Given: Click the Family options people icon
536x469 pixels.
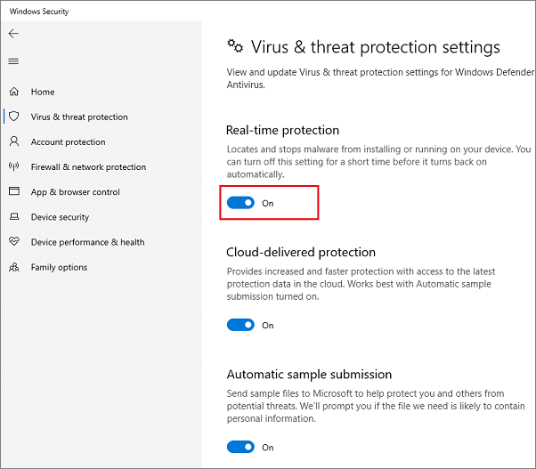Looking at the screenshot, I should [x=14, y=267].
